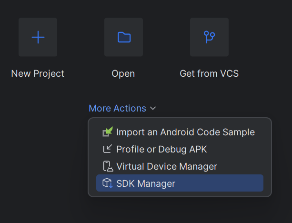Click the Import Android Code Sample icon

tap(108, 132)
